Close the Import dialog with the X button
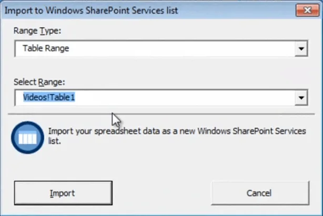 click(x=306, y=10)
